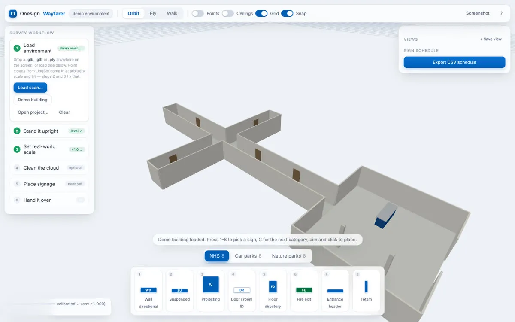
Task: Disable the Snap switch
Action: [x=287, y=13]
